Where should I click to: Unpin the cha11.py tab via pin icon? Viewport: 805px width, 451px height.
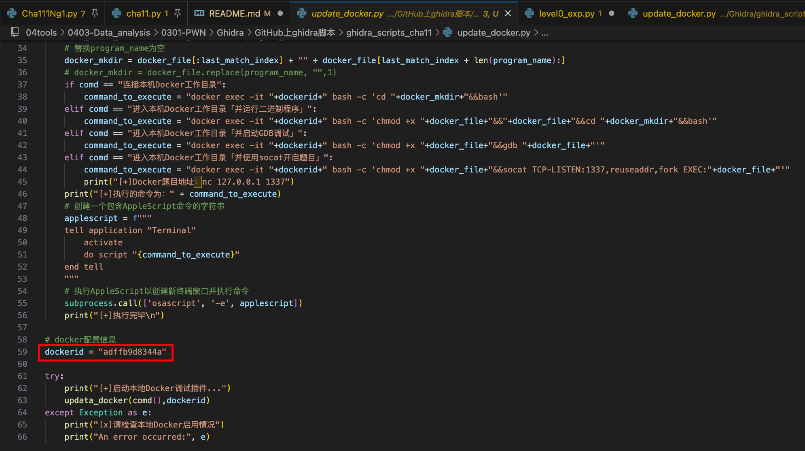[177, 13]
